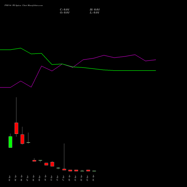Select the red candlestick body for 10 Apr
187x187 pixels.
[x=46, y=164]
